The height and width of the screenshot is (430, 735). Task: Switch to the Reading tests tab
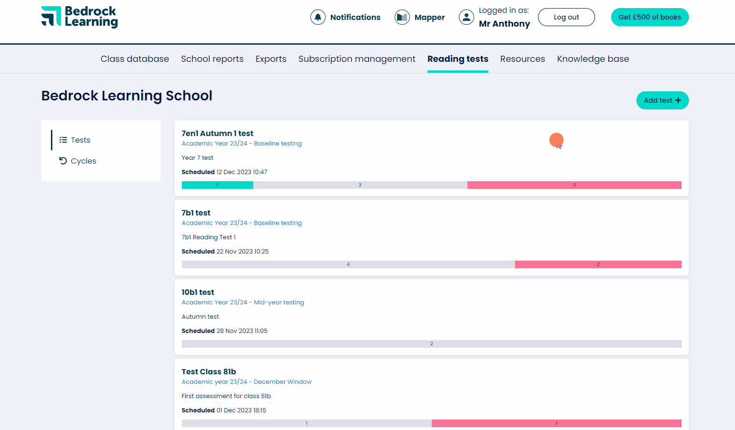(x=457, y=59)
